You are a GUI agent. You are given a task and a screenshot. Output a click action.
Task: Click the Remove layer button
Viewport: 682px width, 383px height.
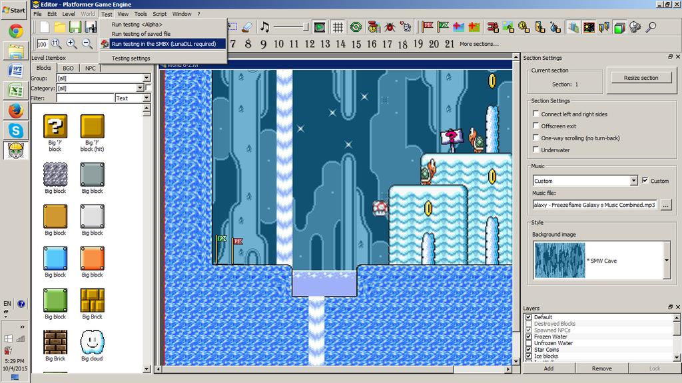602,368
